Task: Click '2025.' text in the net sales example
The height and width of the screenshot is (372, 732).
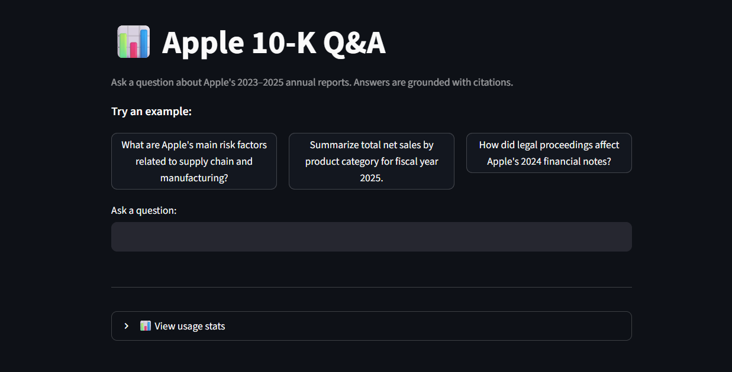Action: pos(372,178)
